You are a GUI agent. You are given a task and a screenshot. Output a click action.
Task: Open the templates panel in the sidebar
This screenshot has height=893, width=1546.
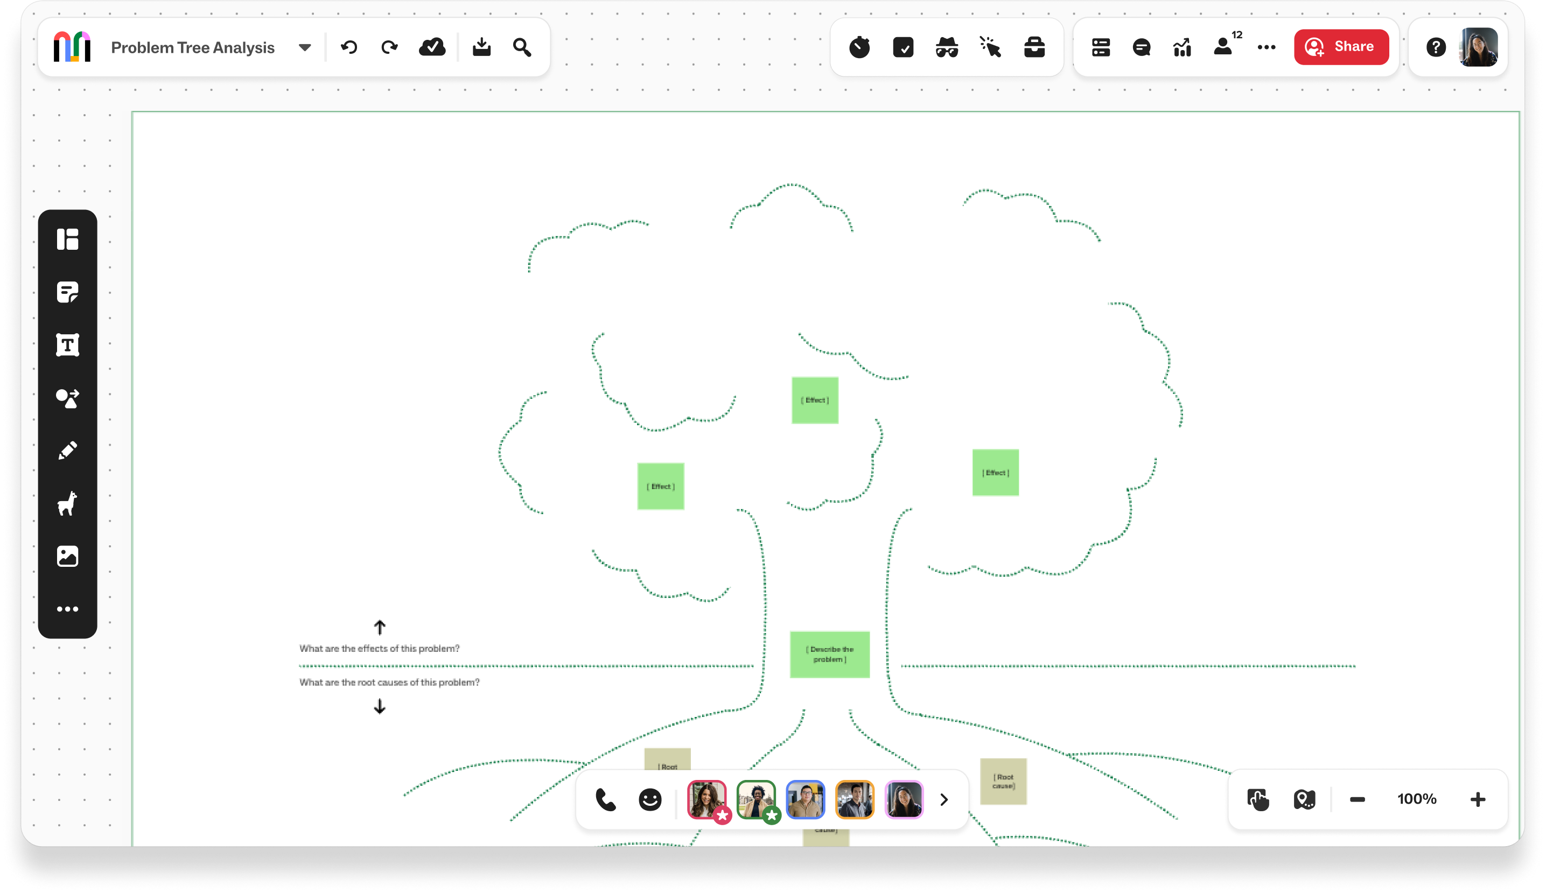(67, 239)
